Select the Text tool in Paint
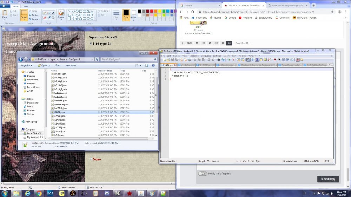This screenshot has width=351, height=197. (53, 13)
